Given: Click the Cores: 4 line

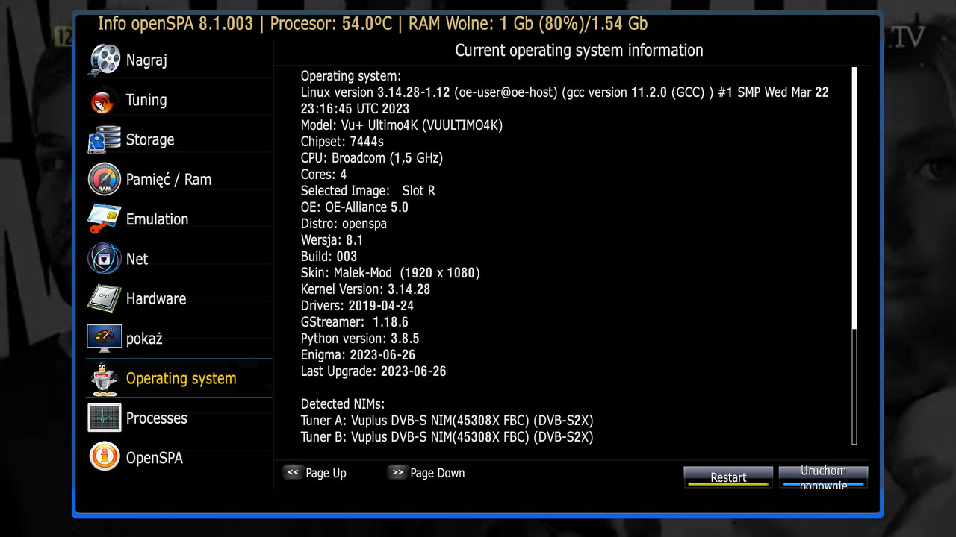Looking at the screenshot, I should [x=323, y=174].
